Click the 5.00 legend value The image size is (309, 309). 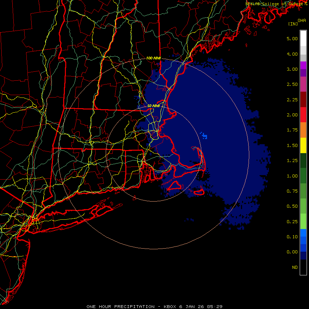[292, 38]
